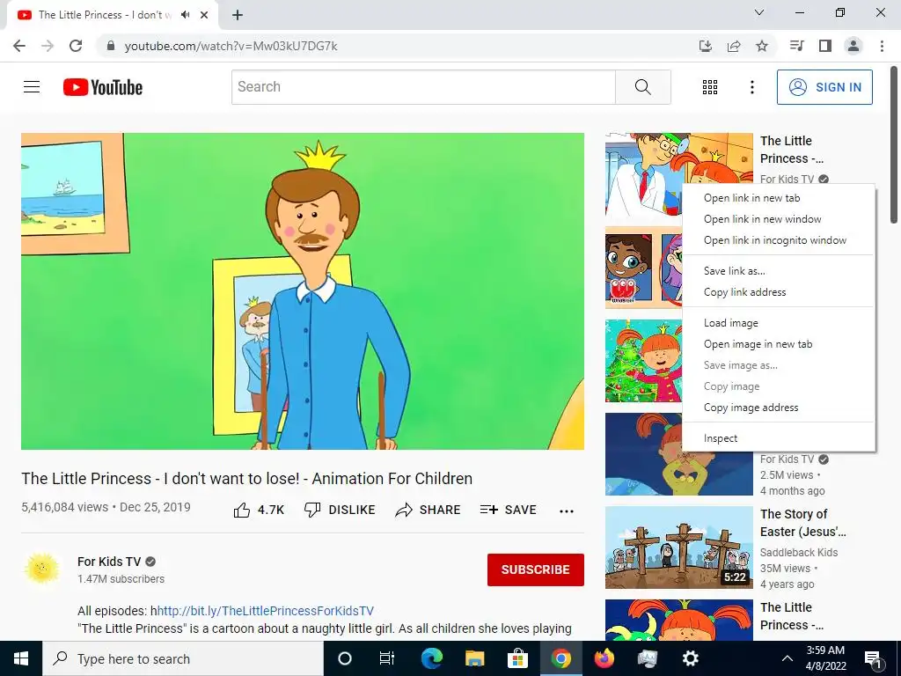Screen dimensions: 901x676
Task: Click the Saddleback Kids channel name
Action: pos(799,553)
